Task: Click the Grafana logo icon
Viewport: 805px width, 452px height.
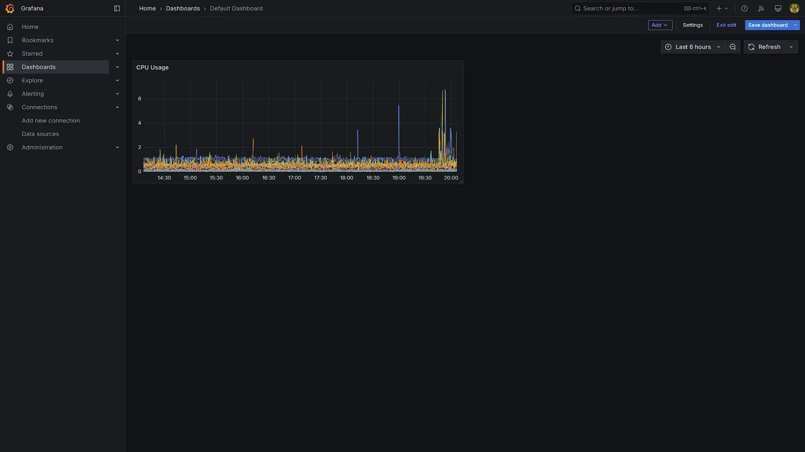Action: click(10, 8)
